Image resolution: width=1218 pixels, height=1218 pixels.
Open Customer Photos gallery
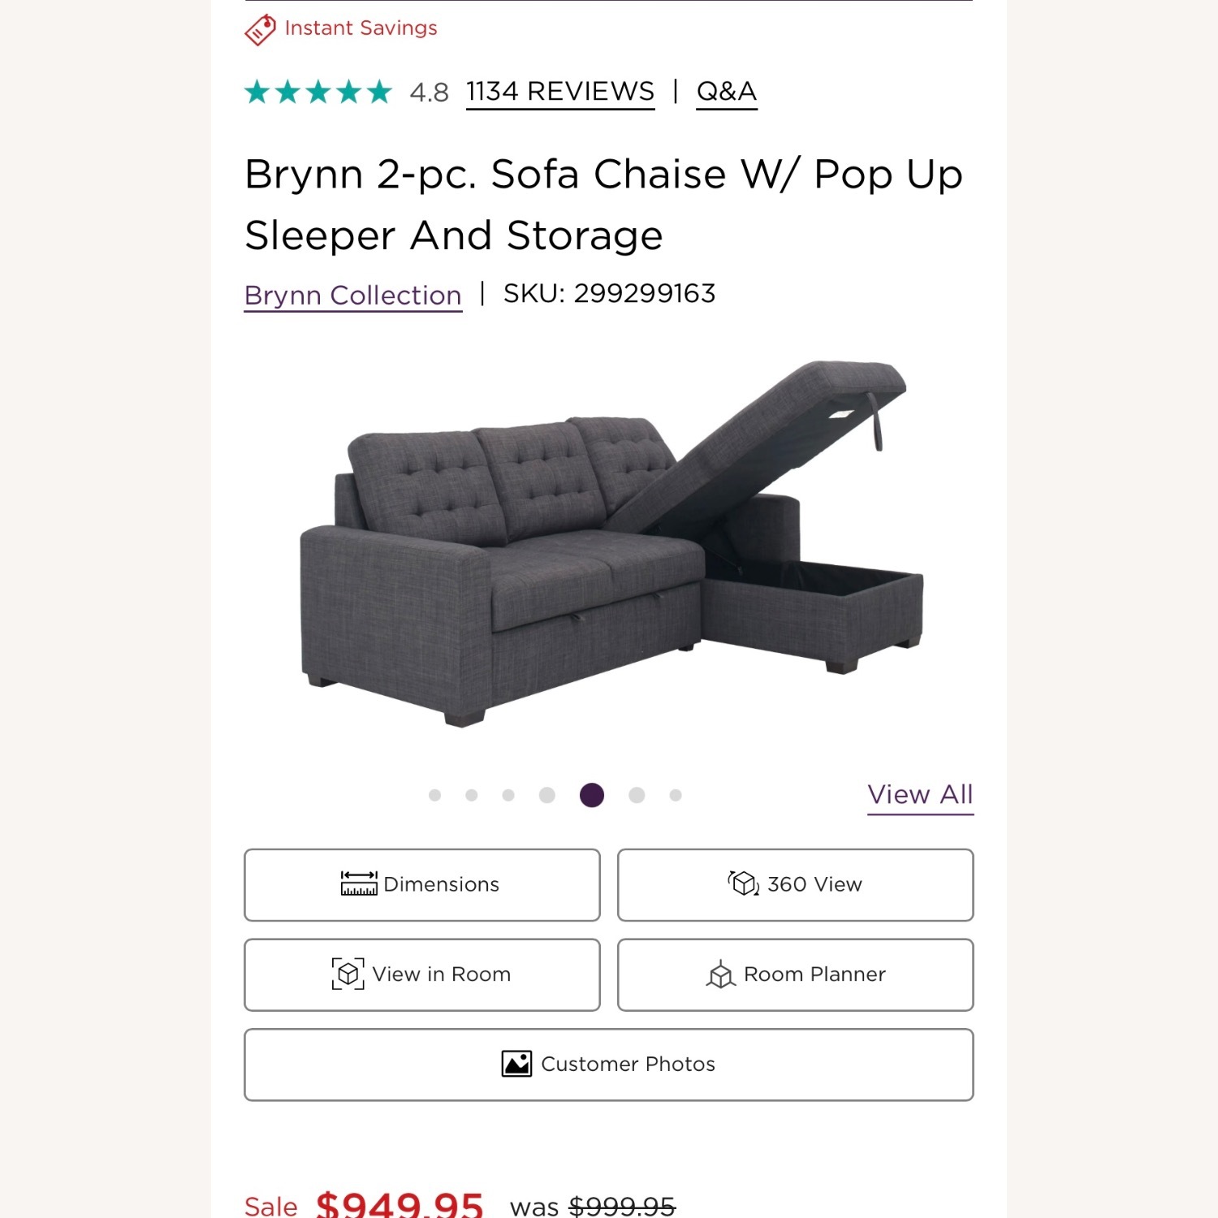point(608,1064)
